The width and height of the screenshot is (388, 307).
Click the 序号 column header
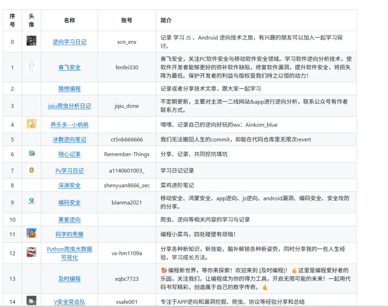(x=12, y=20)
